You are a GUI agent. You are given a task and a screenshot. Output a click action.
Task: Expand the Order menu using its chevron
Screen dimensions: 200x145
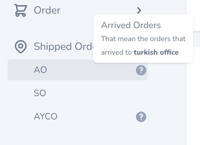pos(139,10)
